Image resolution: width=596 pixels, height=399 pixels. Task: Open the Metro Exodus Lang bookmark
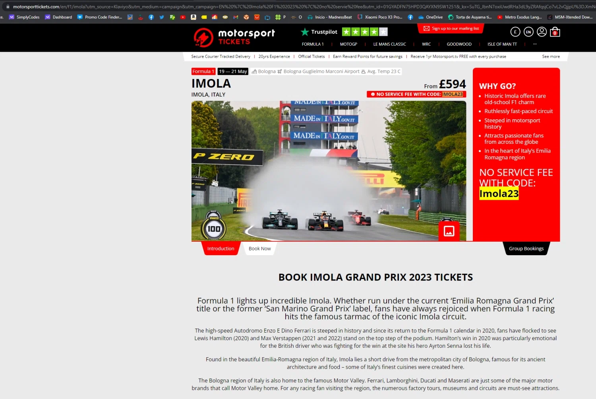[x=519, y=17]
